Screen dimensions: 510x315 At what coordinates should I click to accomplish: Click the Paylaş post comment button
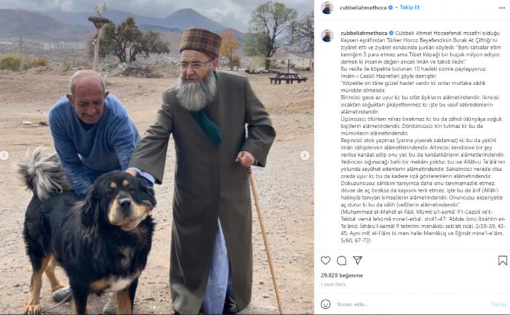(499, 304)
